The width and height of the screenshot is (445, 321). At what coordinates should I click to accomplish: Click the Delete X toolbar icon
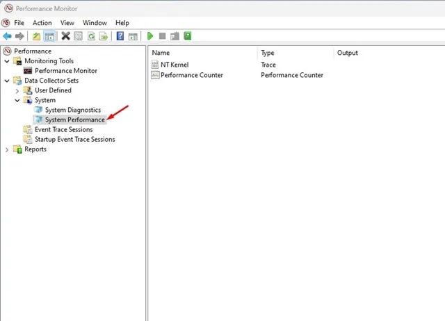pos(65,36)
